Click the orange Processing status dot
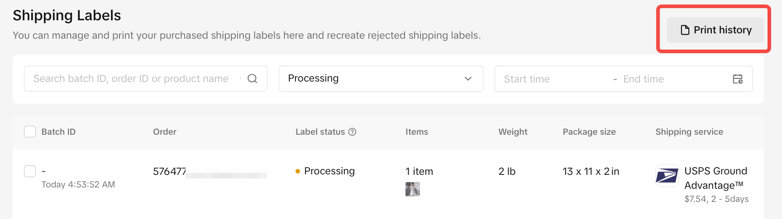Viewport: 782px width, 219px height. click(298, 171)
